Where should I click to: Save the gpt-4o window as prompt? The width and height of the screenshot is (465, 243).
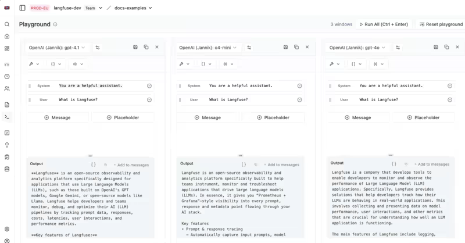click(435, 47)
